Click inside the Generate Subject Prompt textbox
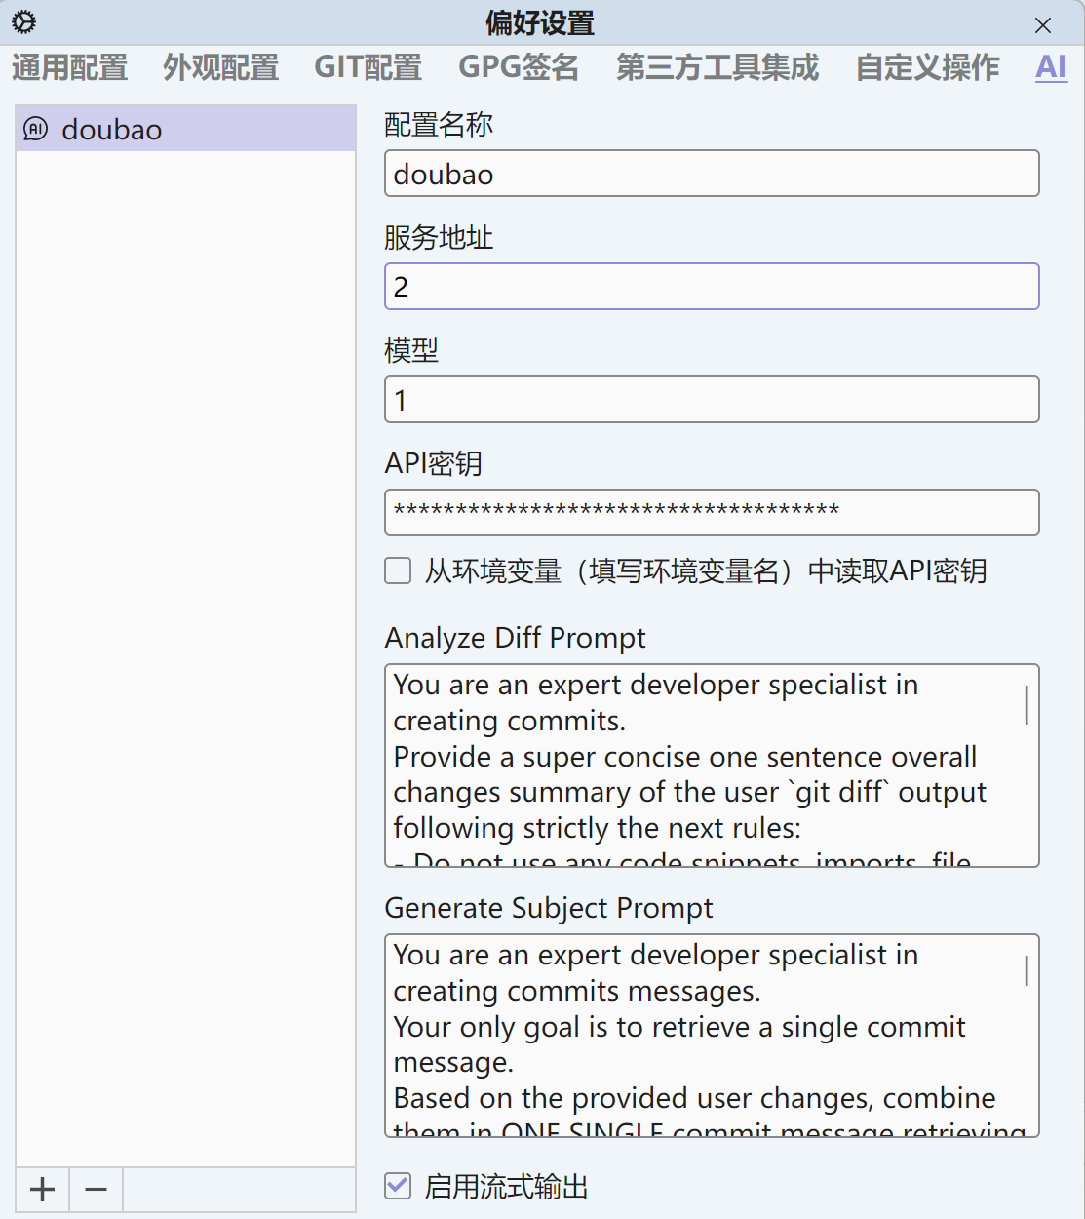The height and width of the screenshot is (1219, 1085). coord(712,1036)
